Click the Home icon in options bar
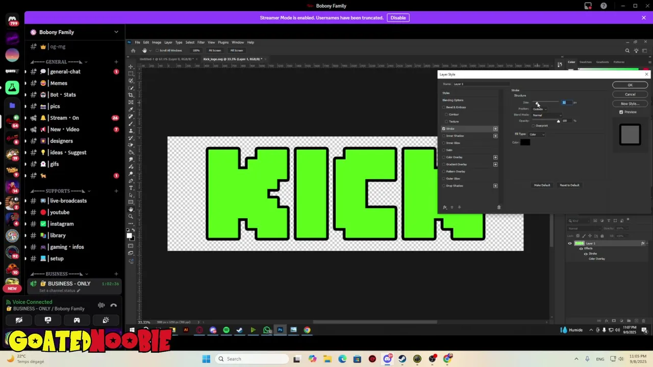This screenshot has width=653, height=367. [133, 50]
